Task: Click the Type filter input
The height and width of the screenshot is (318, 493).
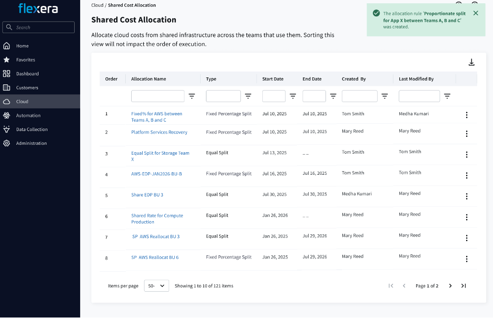Action: [x=223, y=96]
